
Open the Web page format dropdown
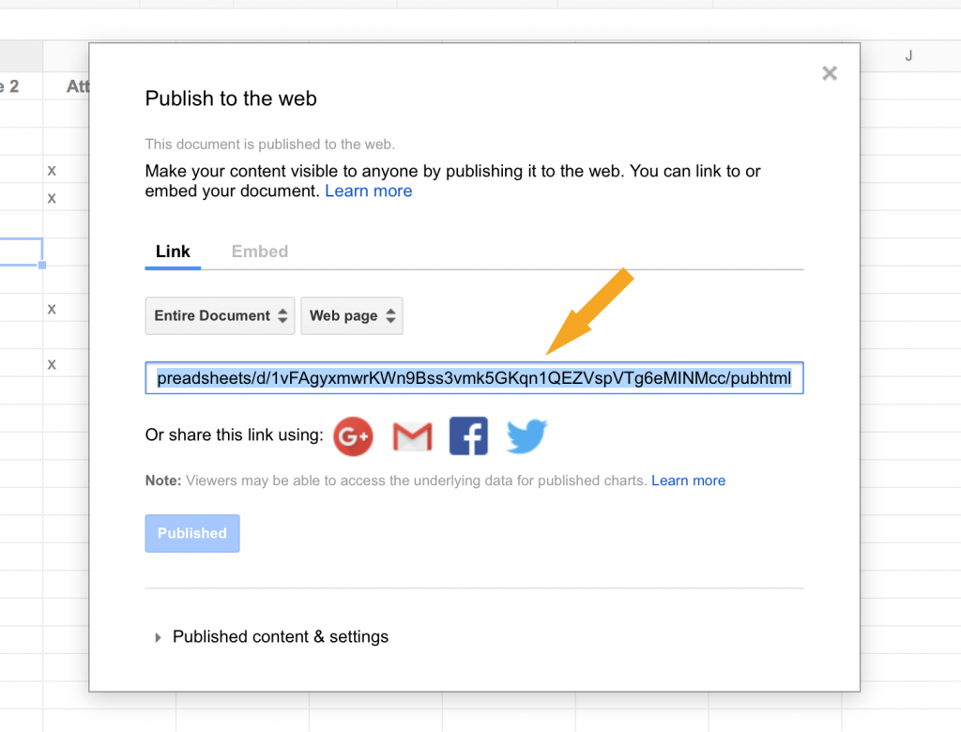coord(351,315)
